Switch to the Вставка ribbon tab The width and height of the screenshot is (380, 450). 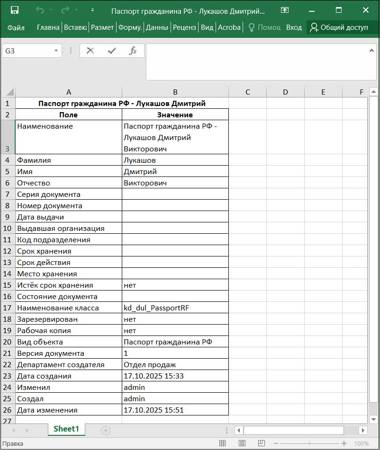coord(75,27)
